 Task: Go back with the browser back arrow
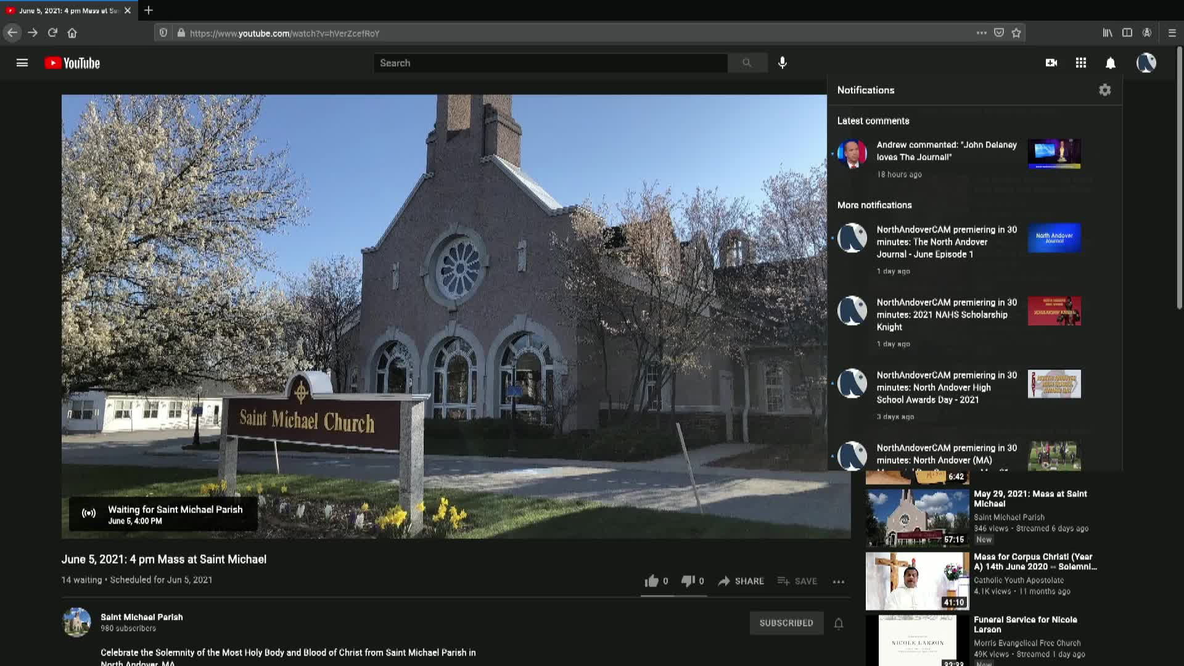(12, 33)
